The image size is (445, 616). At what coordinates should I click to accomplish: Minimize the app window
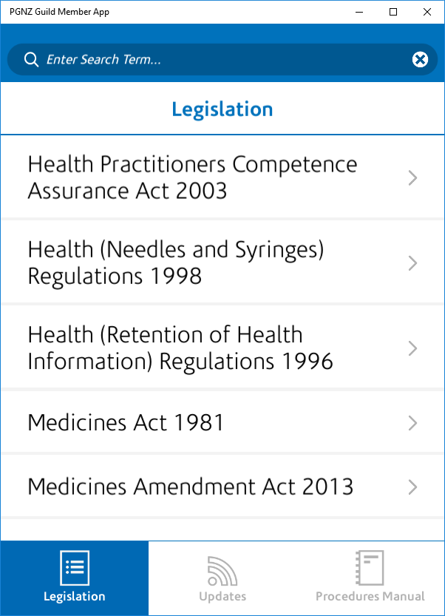point(360,12)
